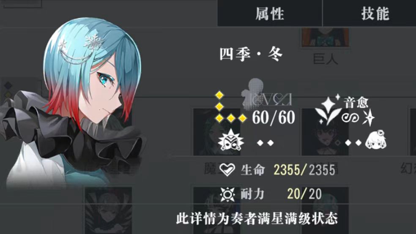416x234 pixels.
Task: Click the white dots beside the mask icon
Action: [265, 143]
